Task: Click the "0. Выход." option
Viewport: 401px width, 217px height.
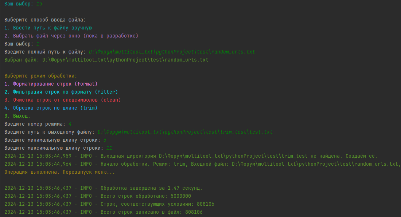Action: tap(17, 116)
